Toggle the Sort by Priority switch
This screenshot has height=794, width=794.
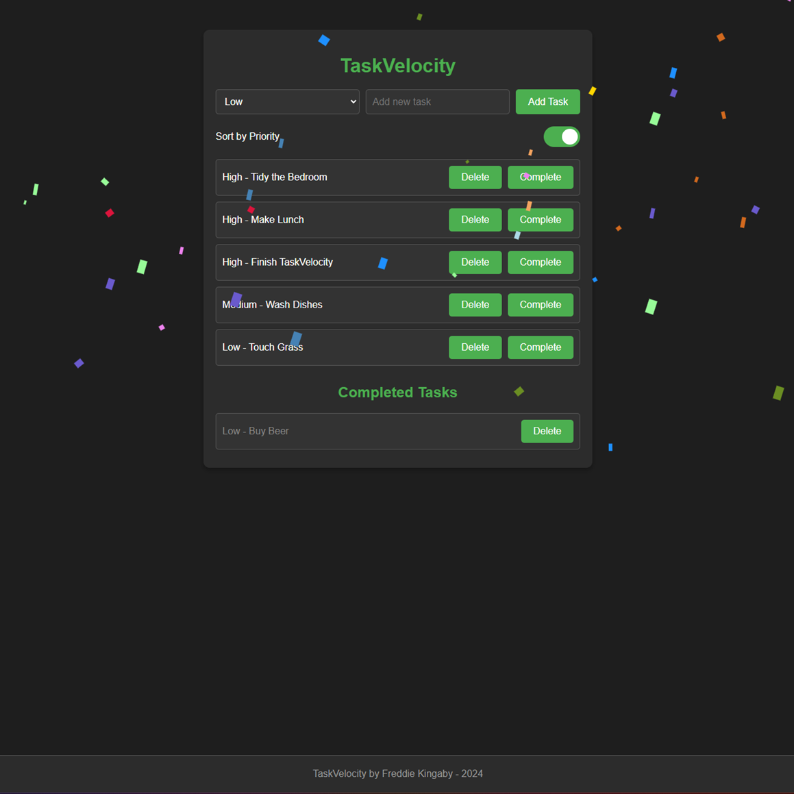point(561,137)
